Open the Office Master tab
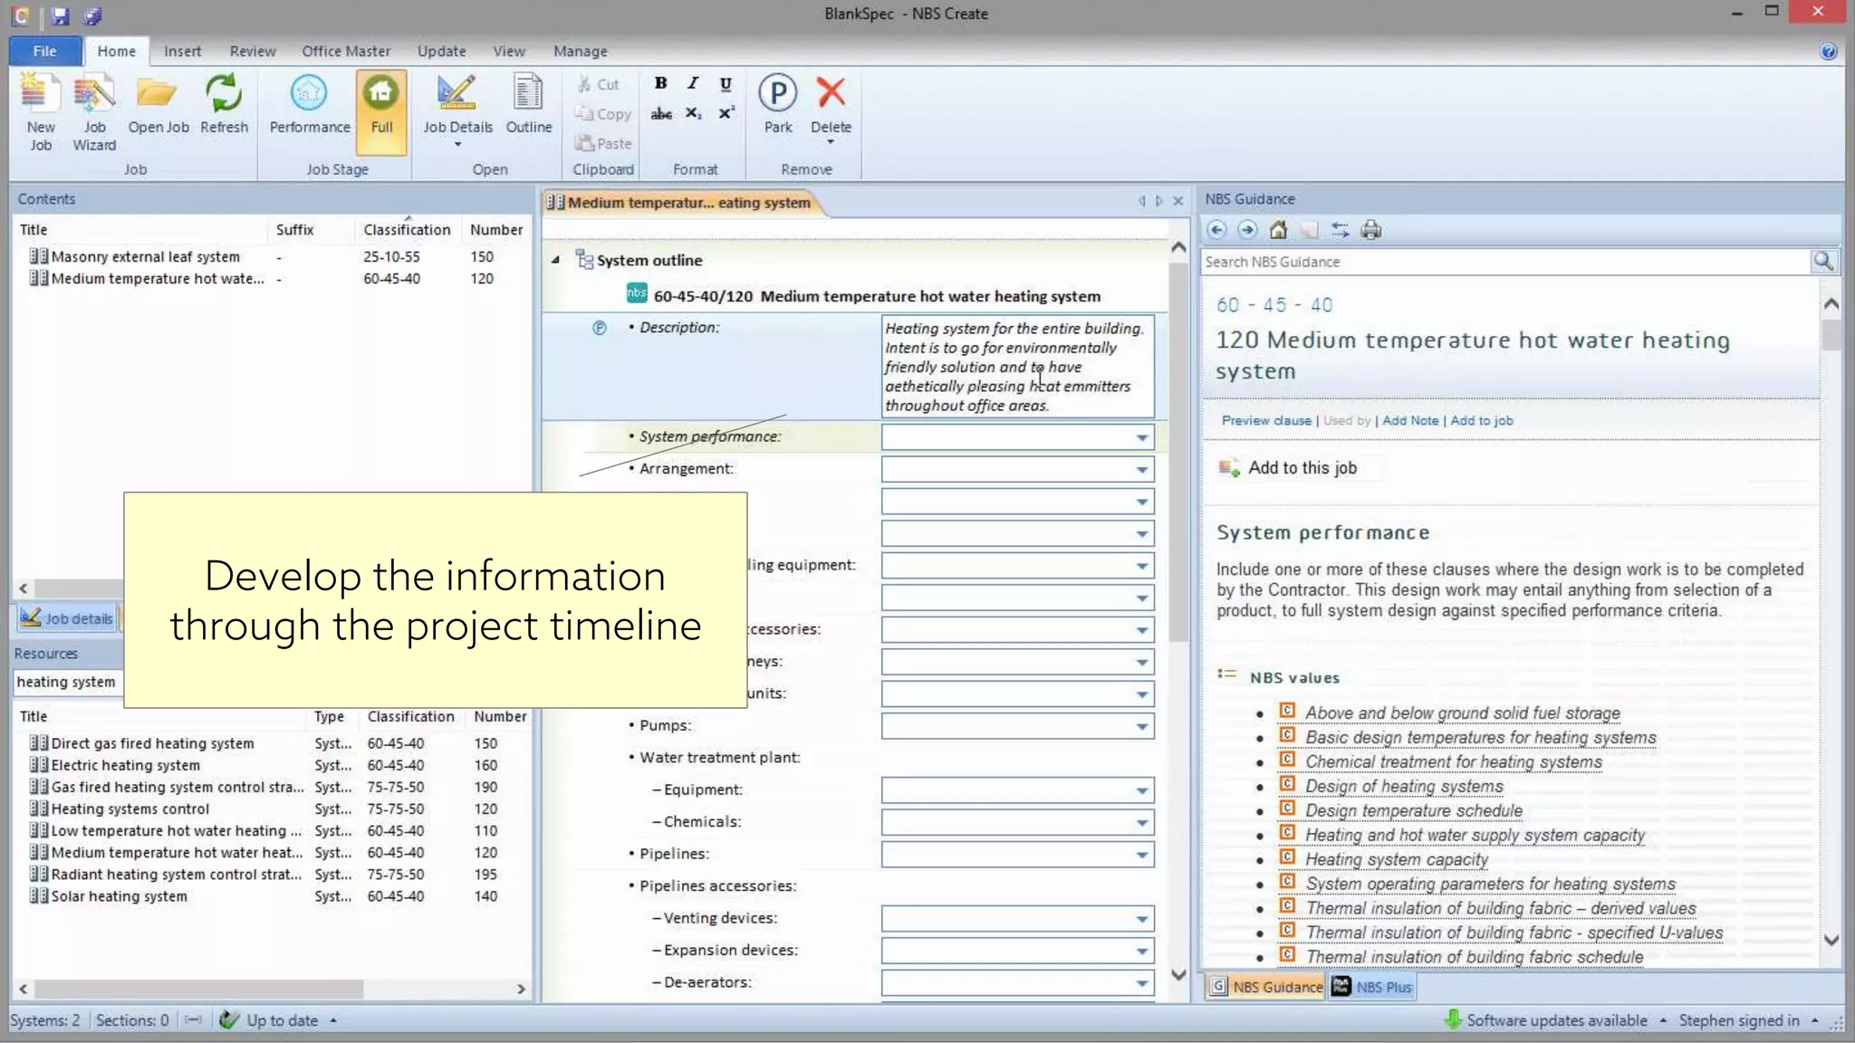 tap(346, 51)
